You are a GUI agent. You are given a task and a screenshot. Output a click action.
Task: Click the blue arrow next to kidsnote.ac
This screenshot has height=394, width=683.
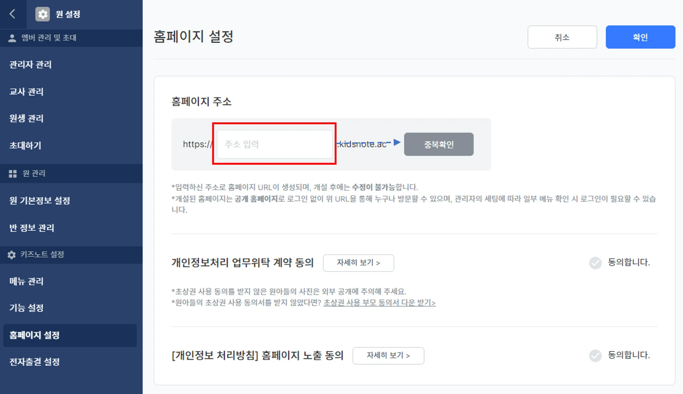[397, 143]
